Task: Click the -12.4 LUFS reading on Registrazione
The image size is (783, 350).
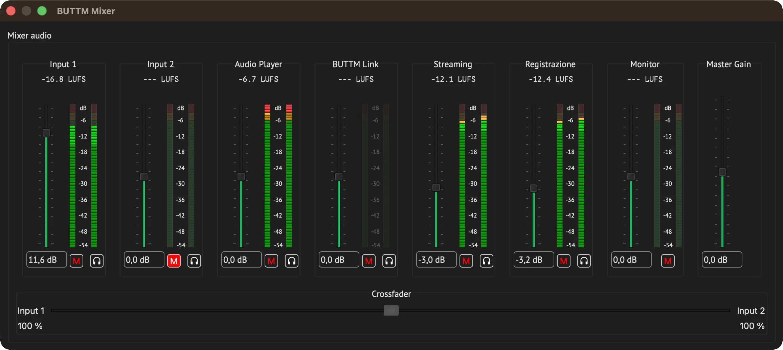Action: click(x=551, y=79)
